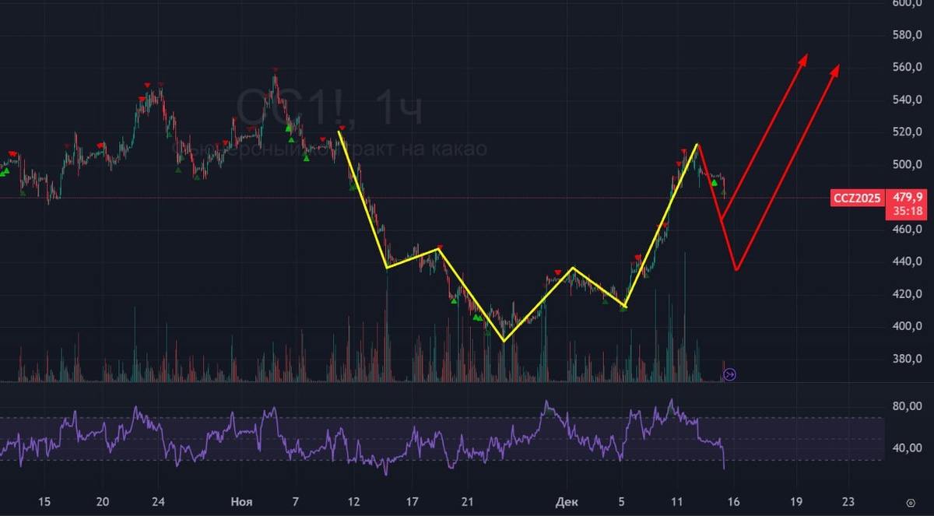Click the 23 date label on time axis
934x516 pixels.
tap(848, 501)
